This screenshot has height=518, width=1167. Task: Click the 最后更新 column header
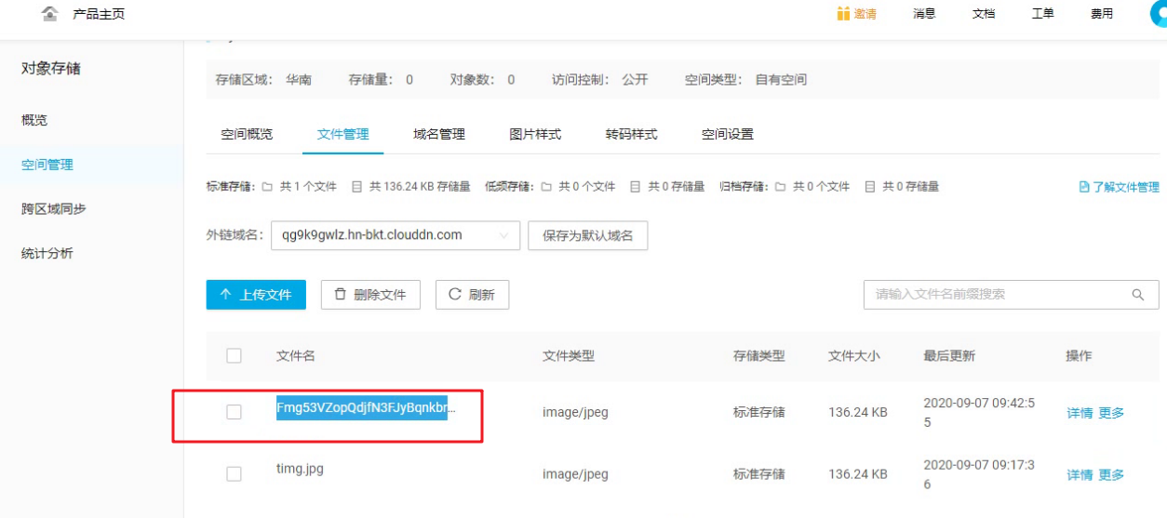point(949,356)
